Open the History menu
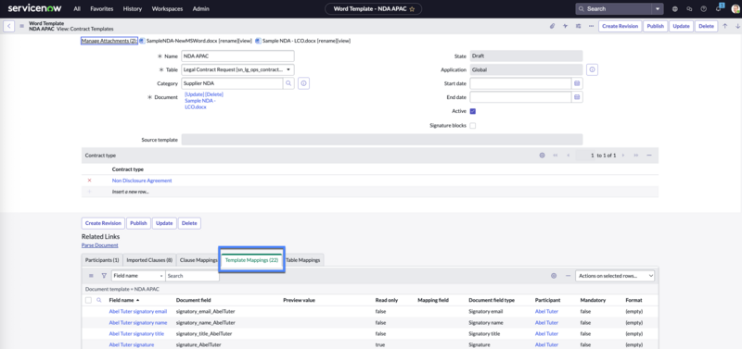The image size is (742, 349). [133, 9]
